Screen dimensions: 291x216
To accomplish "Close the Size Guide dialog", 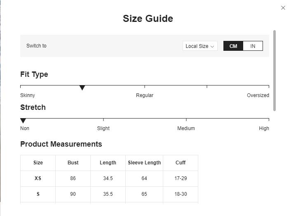I will tap(283, 8).
